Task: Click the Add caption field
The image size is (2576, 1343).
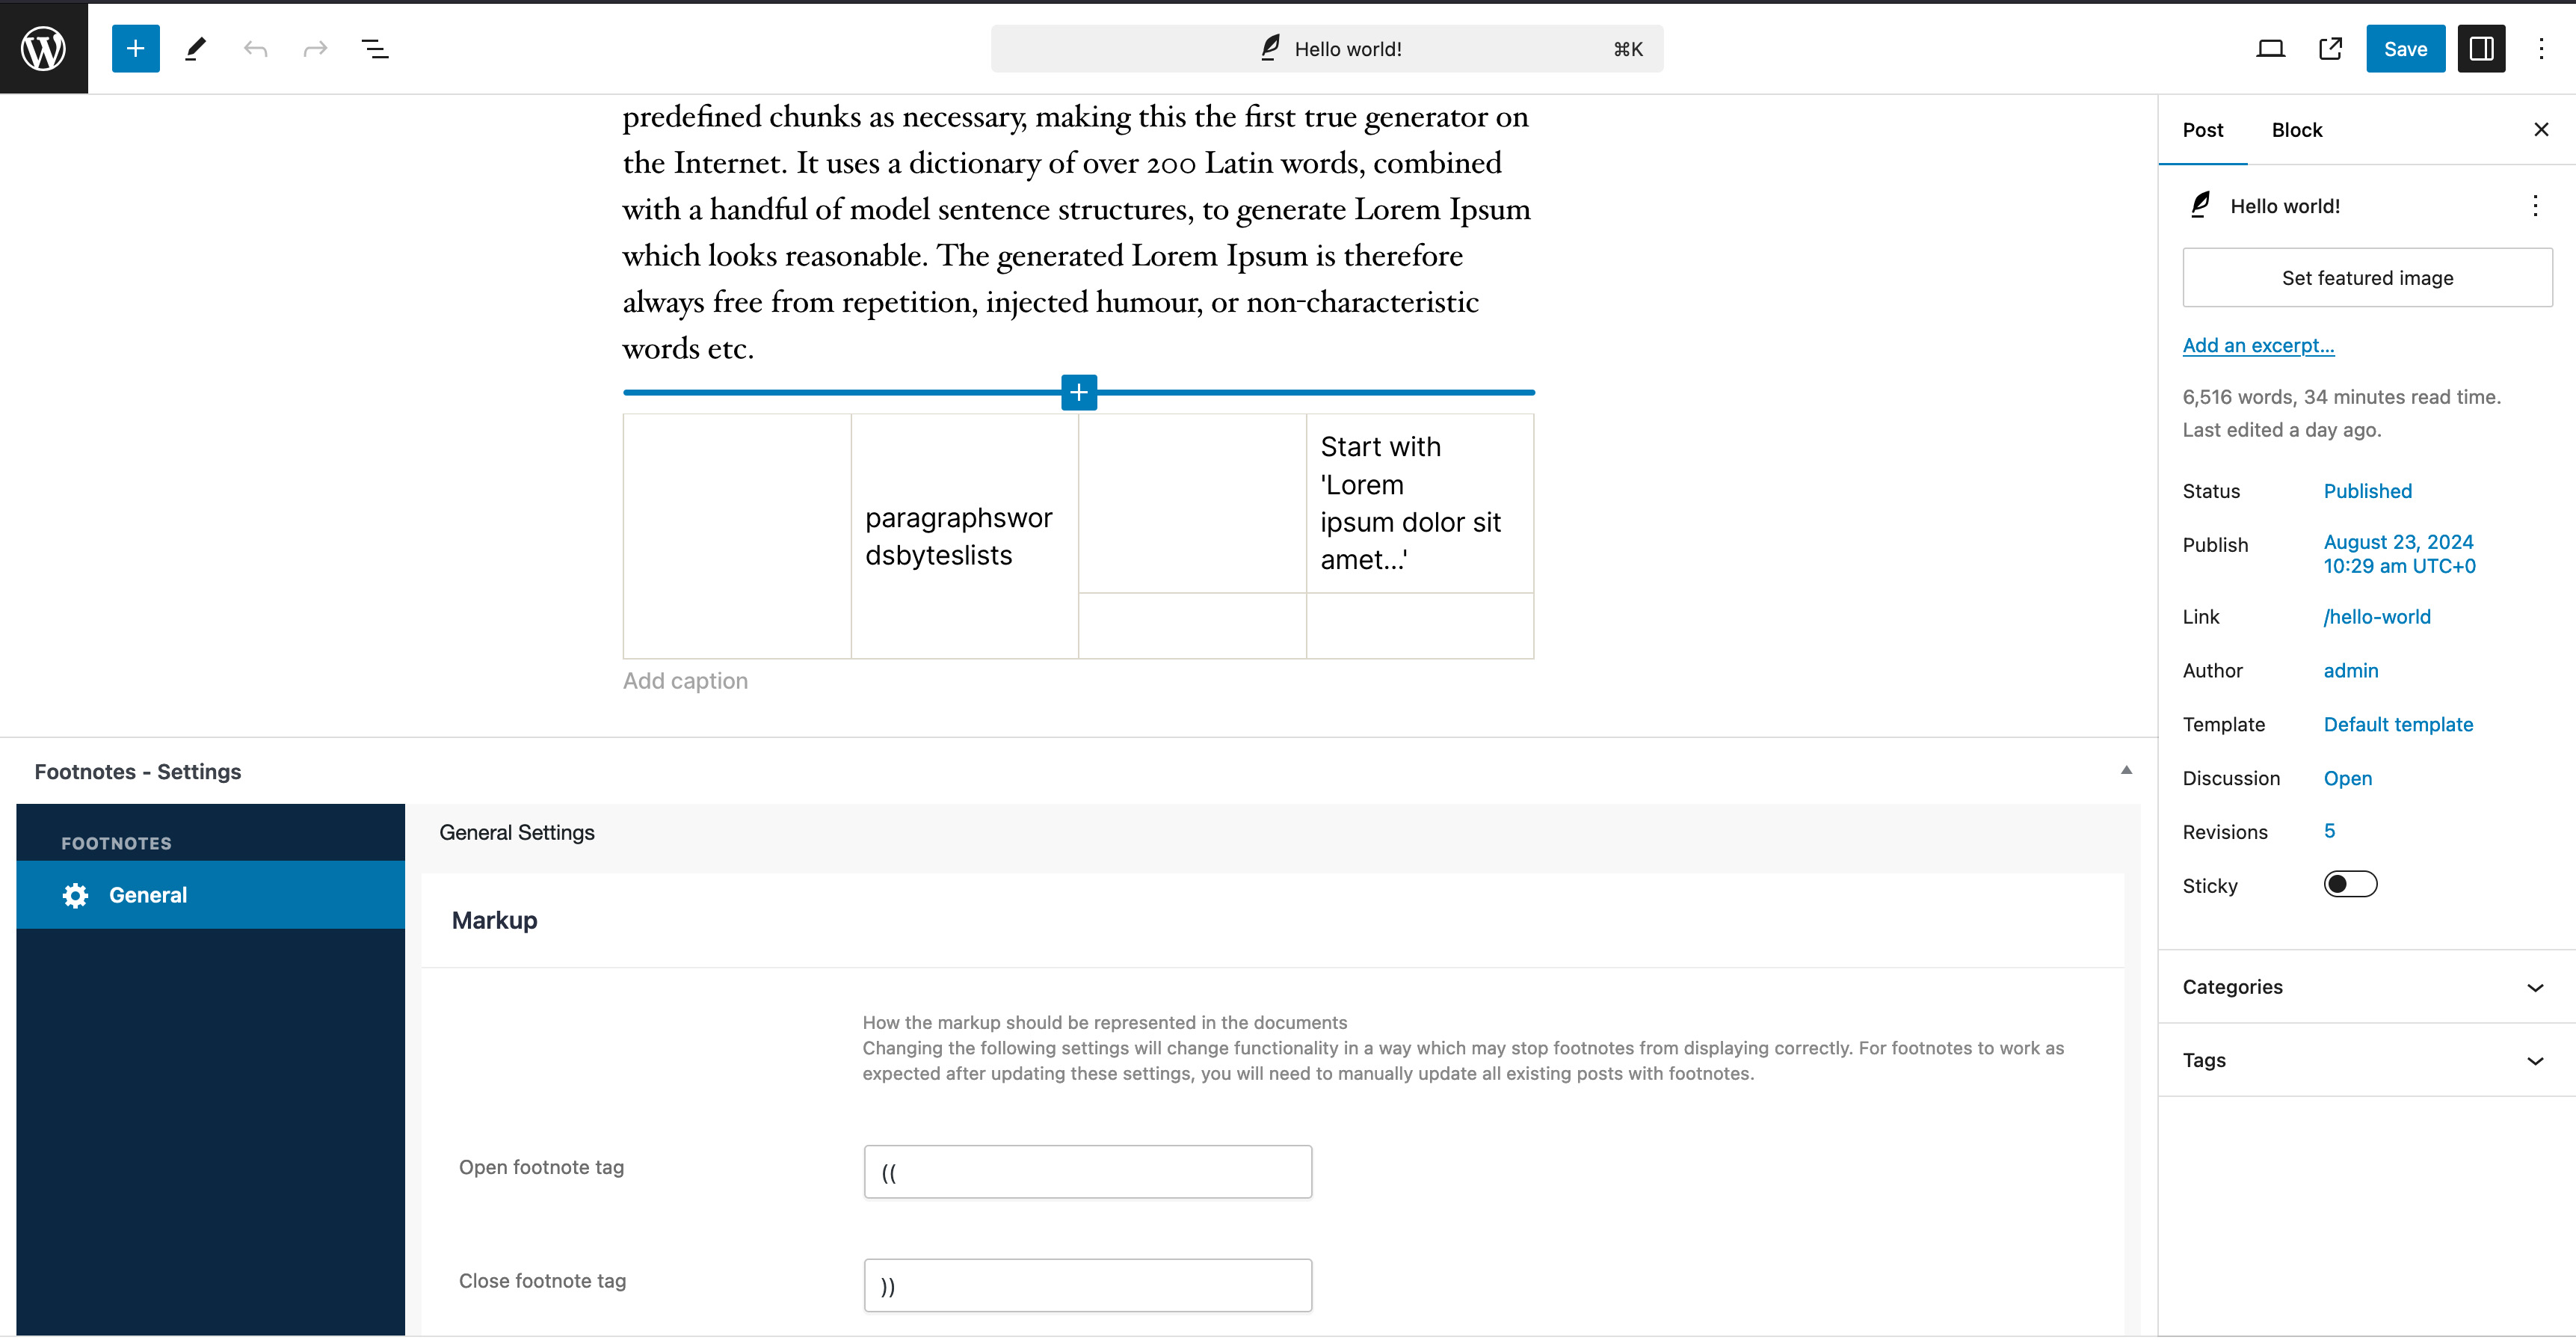Action: pyautogui.click(x=685, y=681)
